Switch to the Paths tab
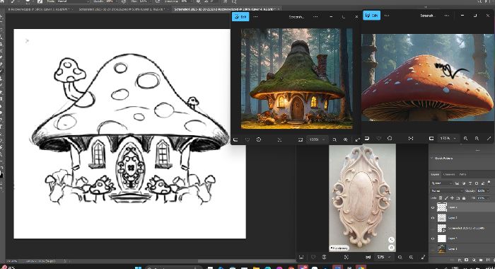 click(462, 174)
